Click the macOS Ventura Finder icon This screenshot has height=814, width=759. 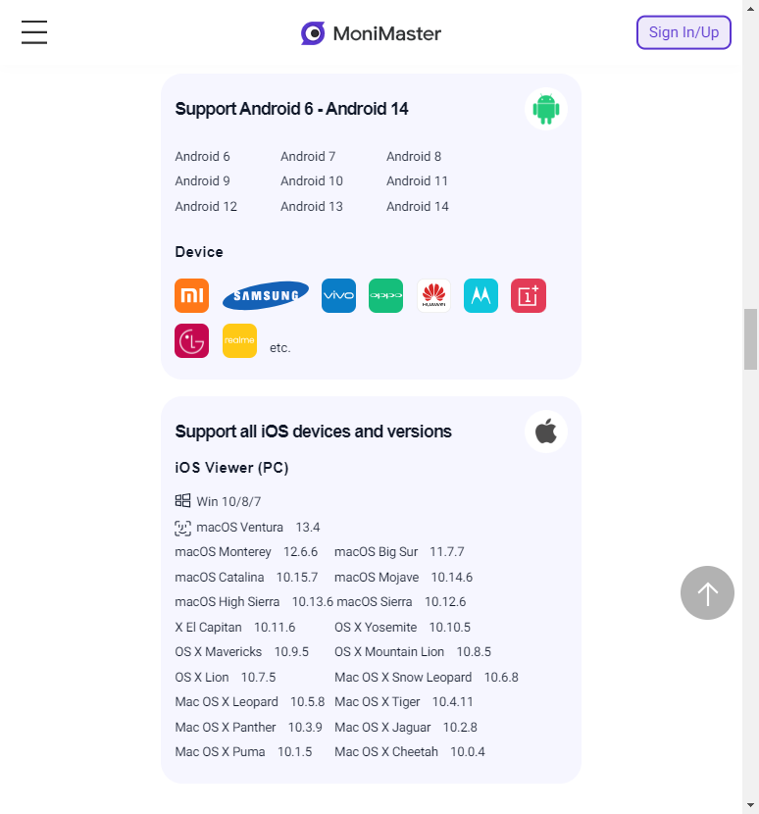182,528
